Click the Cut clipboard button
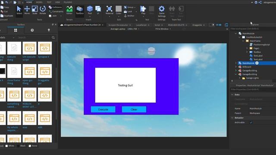The height and width of the screenshot is (155, 276). [x=4, y=12]
